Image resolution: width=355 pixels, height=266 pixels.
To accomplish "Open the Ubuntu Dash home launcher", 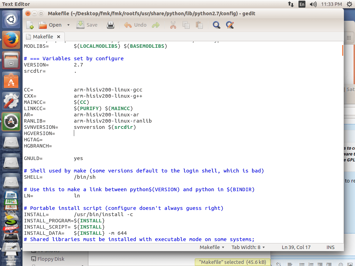I will coord(11,19).
